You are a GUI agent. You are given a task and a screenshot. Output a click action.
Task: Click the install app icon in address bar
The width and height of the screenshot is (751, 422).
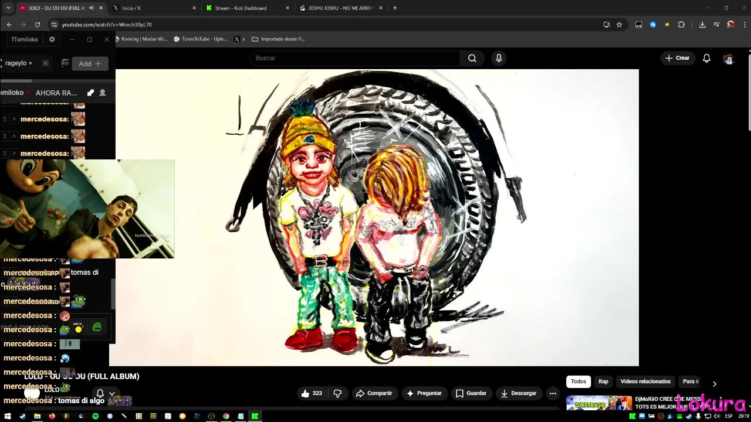click(x=606, y=25)
